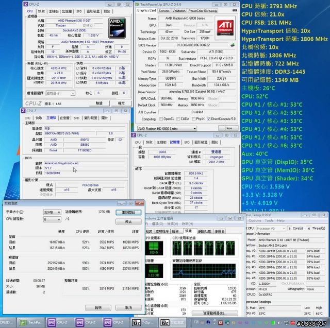The width and height of the screenshot is (330, 328).
Task: Click the title icon of the CPU-Z processor window
Action: pyautogui.click(x=26, y=4)
